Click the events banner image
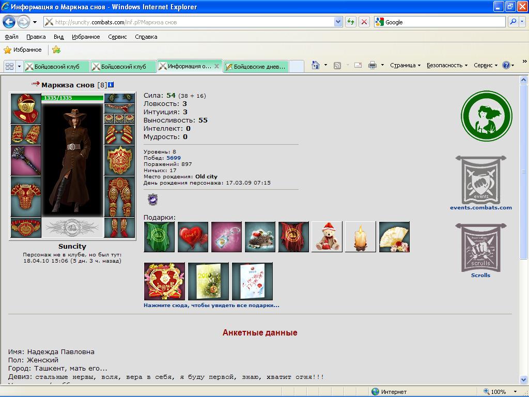529x397 pixels. click(481, 180)
